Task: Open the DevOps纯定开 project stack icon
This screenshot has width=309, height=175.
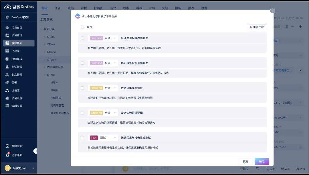Action: click(x=7, y=17)
